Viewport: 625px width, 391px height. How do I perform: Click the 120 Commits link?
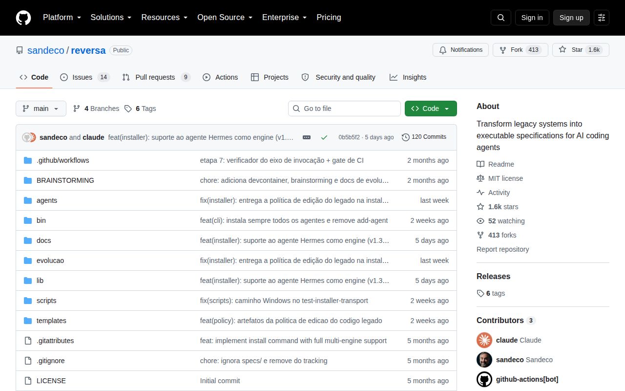[x=424, y=137]
